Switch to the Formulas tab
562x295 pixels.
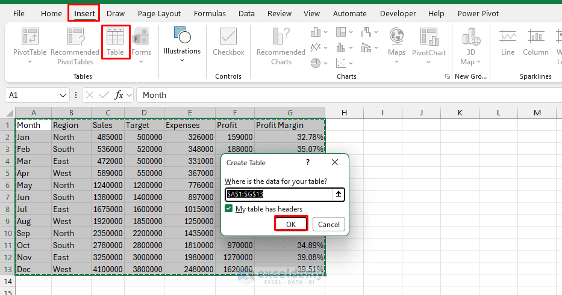210,14
